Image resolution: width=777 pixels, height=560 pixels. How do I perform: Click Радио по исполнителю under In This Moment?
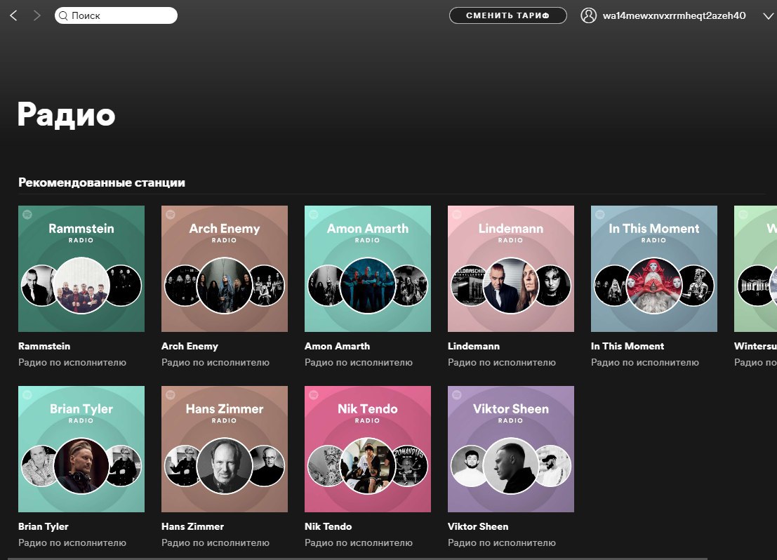tap(645, 362)
